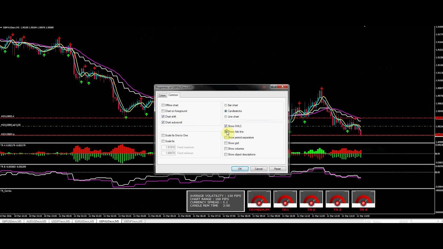Switch to EURUSDecn,M5 chart tab
The image size is (443, 249).
pyautogui.click(x=84, y=221)
